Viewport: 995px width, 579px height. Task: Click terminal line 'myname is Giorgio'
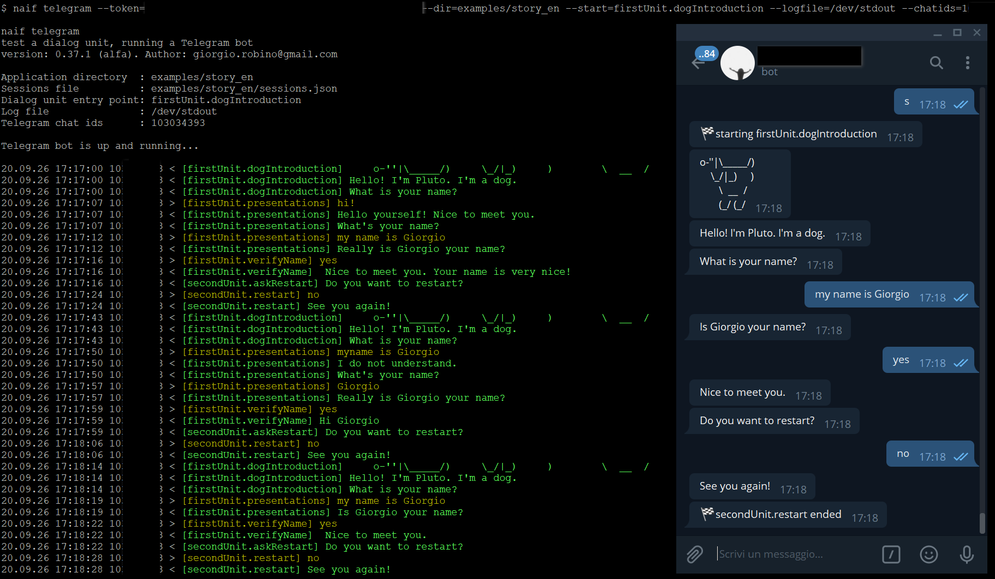coord(388,352)
